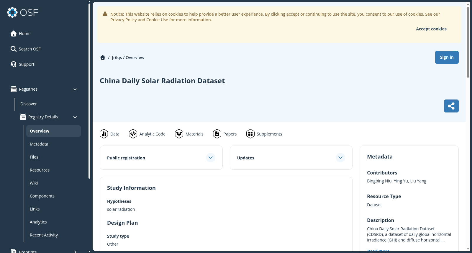Screen dimensions: 472x253
Task: Click the Data label beside bar icon
Action: [115, 134]
